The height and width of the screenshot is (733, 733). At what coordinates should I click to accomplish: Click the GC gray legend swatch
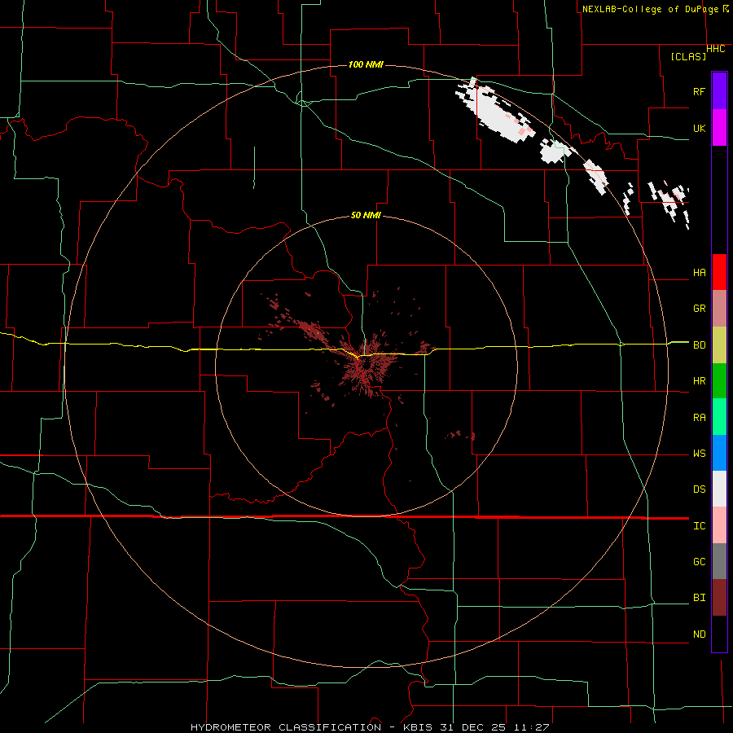719,561
